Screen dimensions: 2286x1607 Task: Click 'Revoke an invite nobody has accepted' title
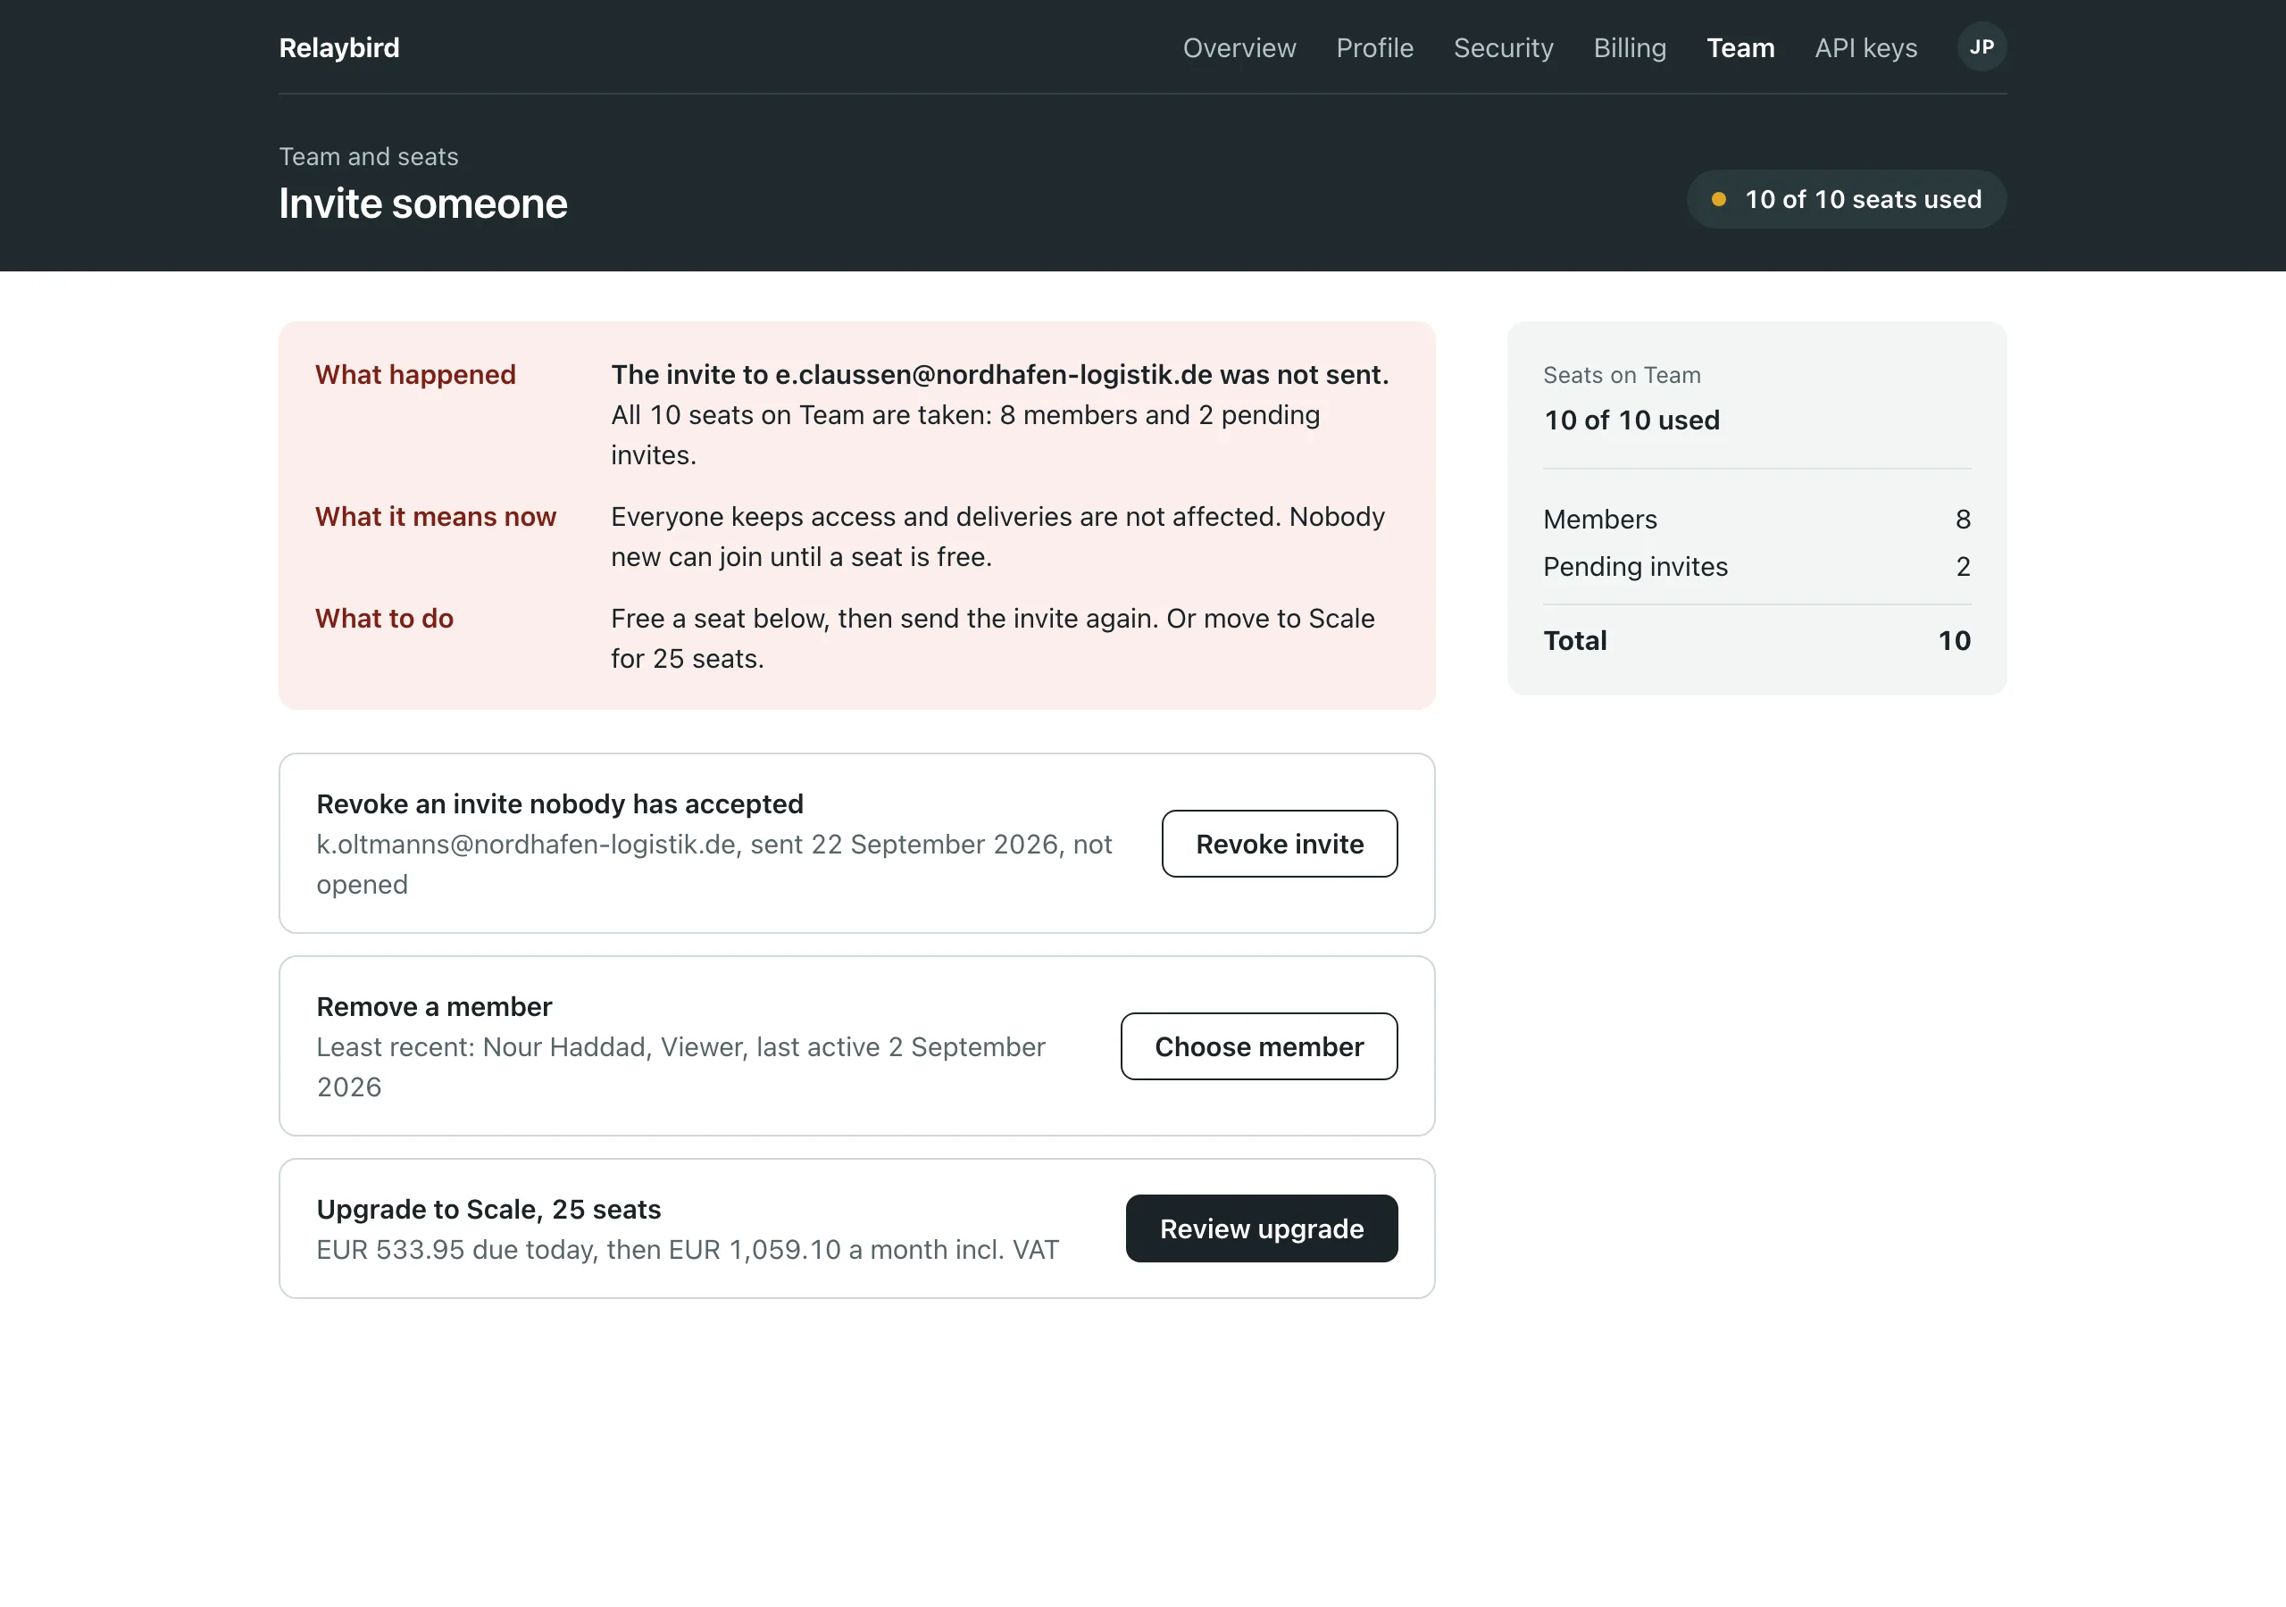[x=560, y=803]
